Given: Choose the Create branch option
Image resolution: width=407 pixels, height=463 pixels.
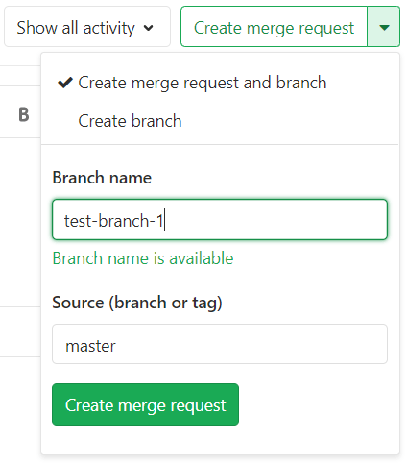Looking at the screenshot, I should [130, 121].
